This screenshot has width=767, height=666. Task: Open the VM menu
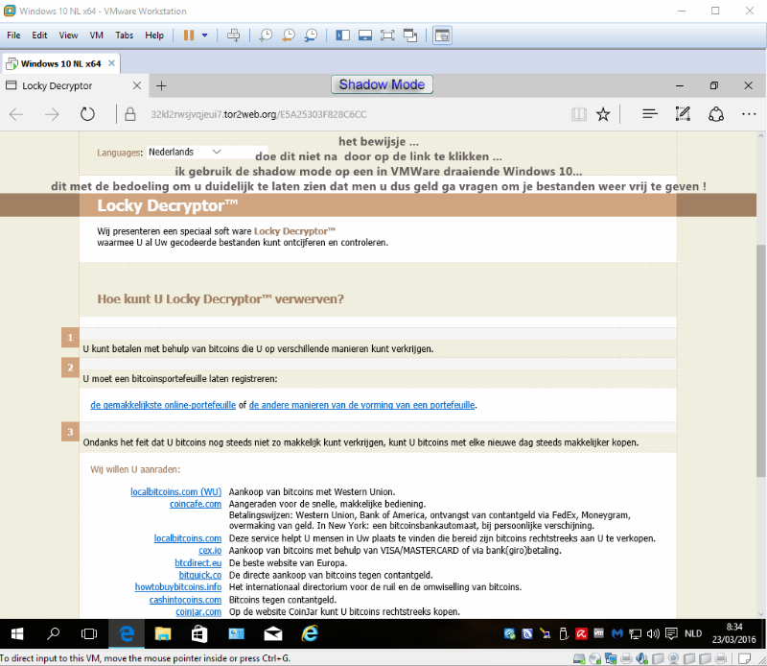point(96,36)
